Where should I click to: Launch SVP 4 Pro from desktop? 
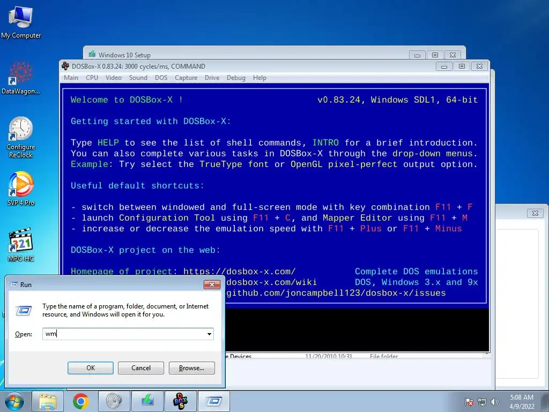coord(21,188)
